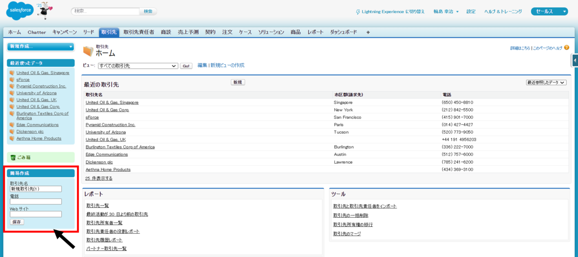
Task: Click the top search input field
Action: coord(105,11)
